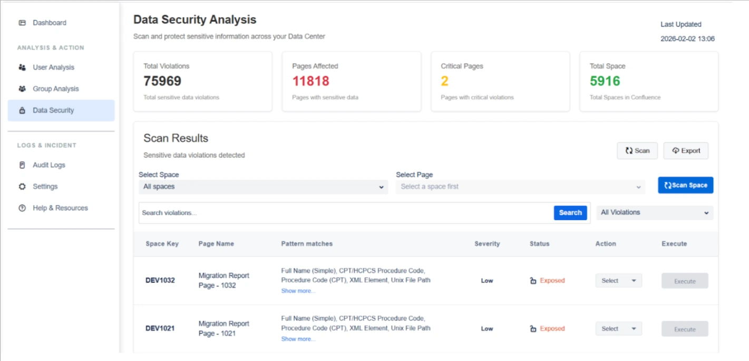Screen dimensions: 749x361
Task: Click Show more on the DEV1021 row
Action: tap(298, 339)
